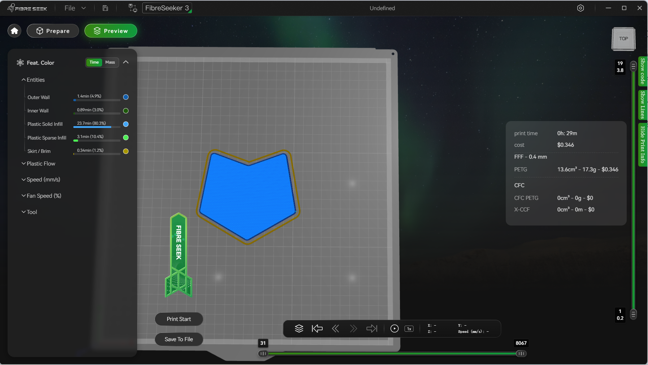The height and width of the screenshot is (365, 648).
Task: Change the 1x playback speed
Action: pos(409,329)
